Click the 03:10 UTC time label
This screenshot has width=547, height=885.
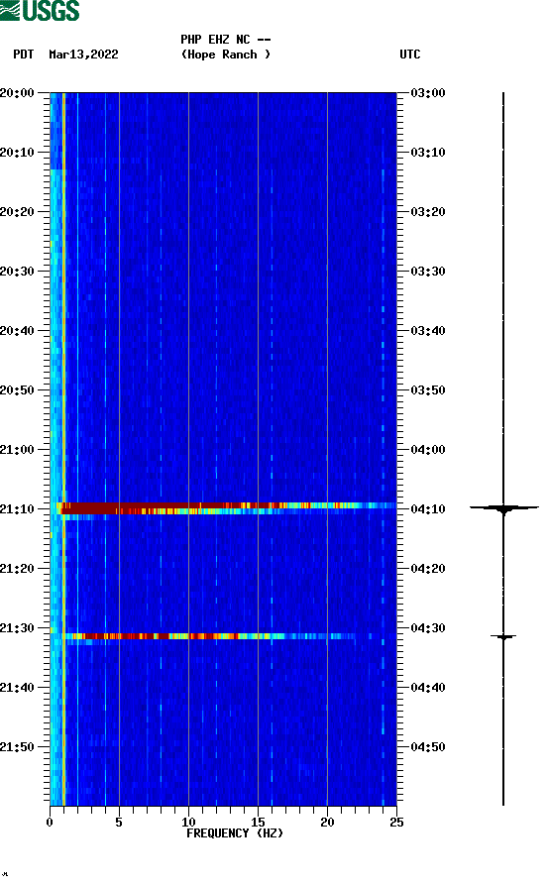(428, 153)
